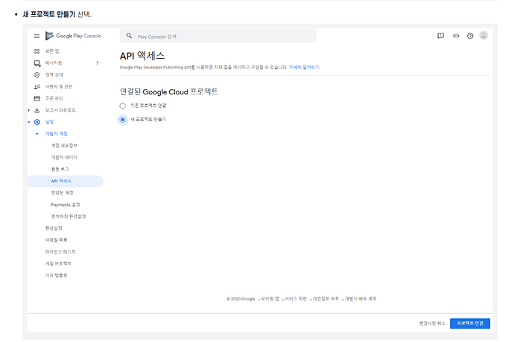
Task: Open 계정 세부정보 in sidebar
Action: [x=64, y=146]
